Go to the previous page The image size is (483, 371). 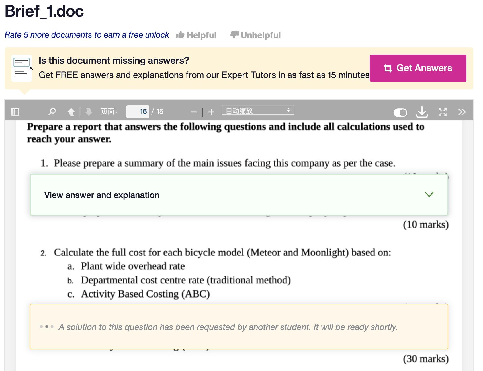point(71,112)
